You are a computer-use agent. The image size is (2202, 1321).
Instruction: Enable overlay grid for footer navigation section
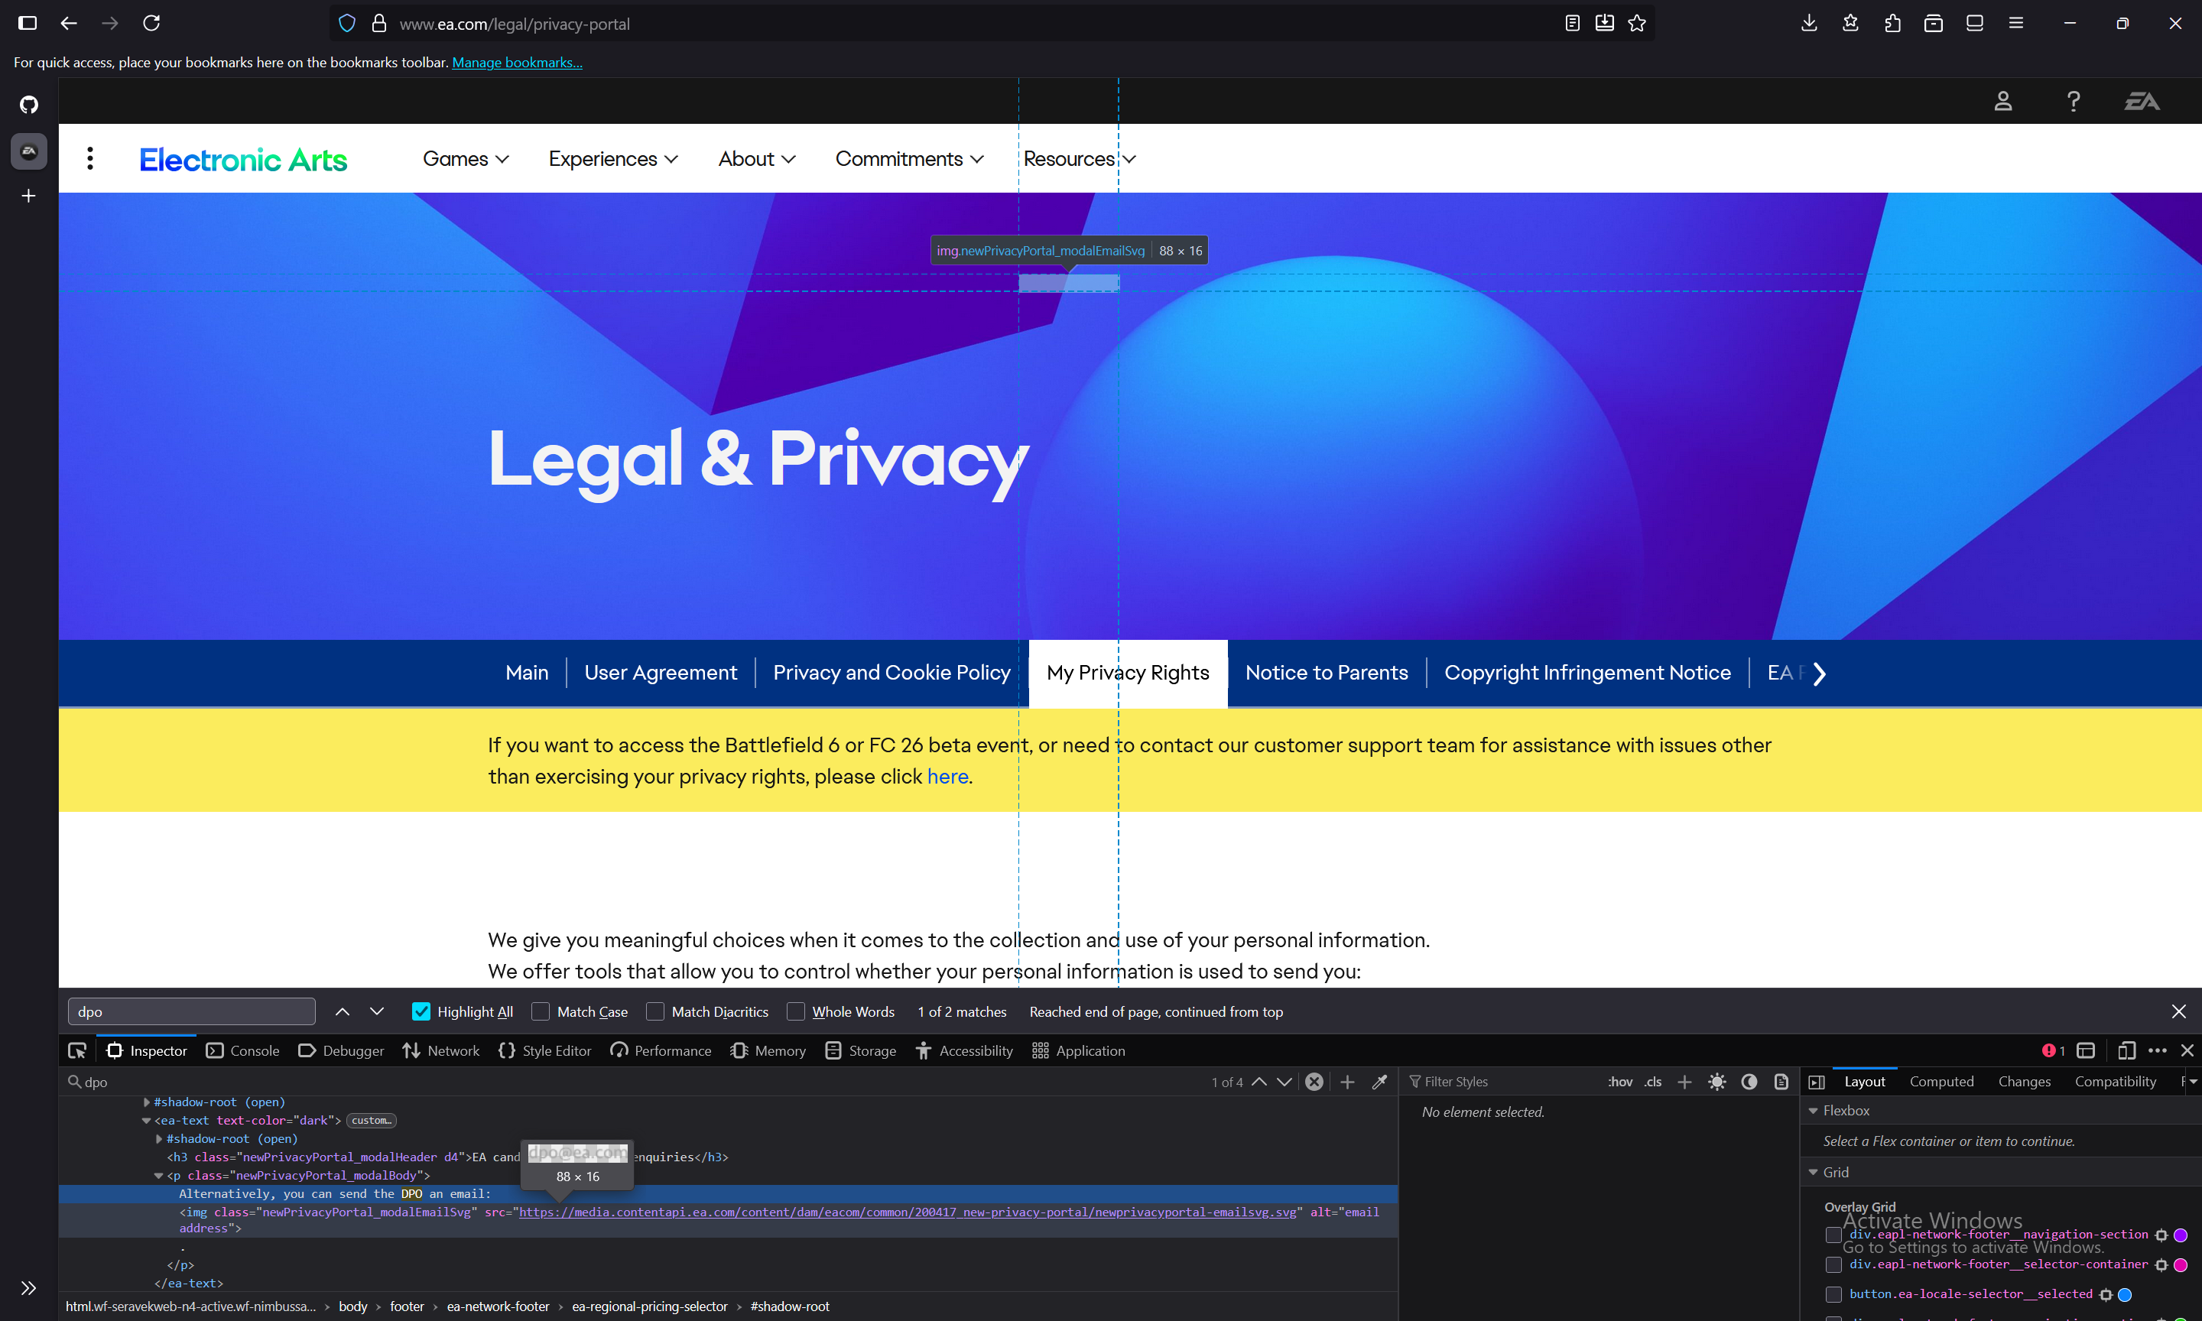point(1833,1235)
